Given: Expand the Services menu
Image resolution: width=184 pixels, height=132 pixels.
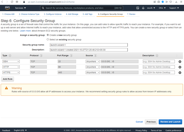Looking at the screenshot, I should (21, 8).
